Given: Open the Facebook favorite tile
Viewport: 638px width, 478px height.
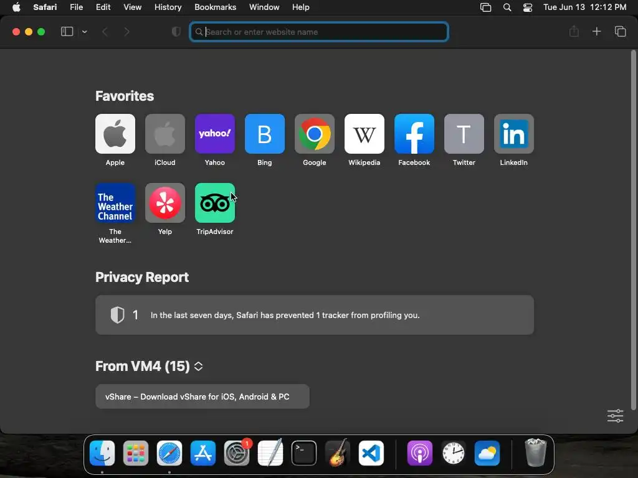Looking at the screenshot, I should pos(414,134).
